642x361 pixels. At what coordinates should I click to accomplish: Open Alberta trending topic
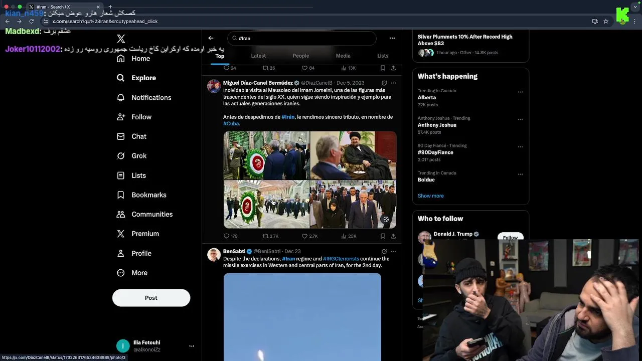pos(427,98)
